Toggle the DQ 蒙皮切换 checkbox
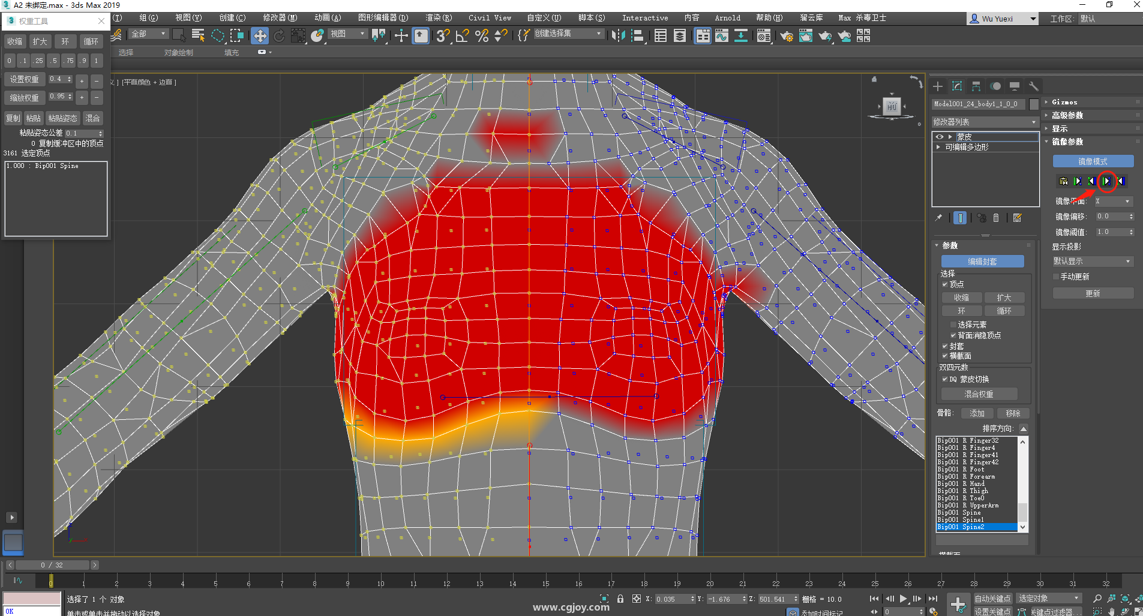This screenshot has width=1143, height=616. tap(945, 379)
